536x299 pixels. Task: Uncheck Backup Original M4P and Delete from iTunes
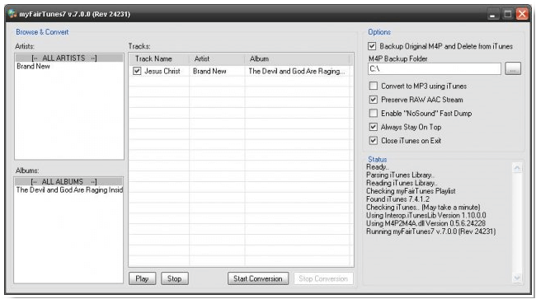(372, 46)
